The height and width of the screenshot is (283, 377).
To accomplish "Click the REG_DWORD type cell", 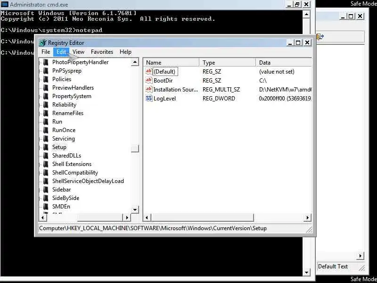I will [219, 99].
